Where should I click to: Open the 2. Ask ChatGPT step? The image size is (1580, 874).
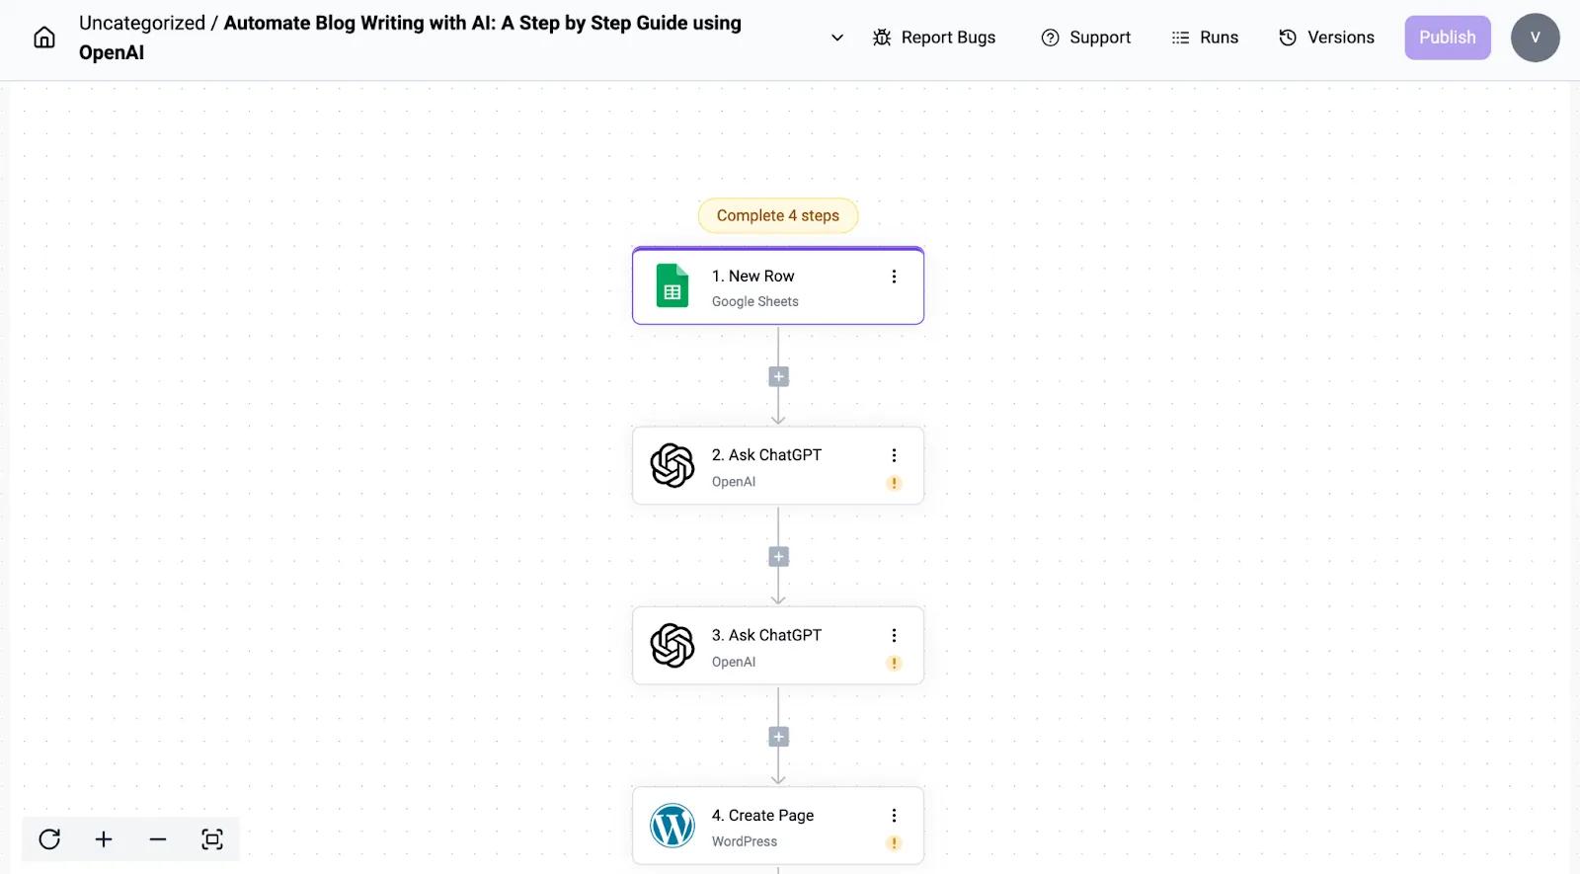(778, 465)
